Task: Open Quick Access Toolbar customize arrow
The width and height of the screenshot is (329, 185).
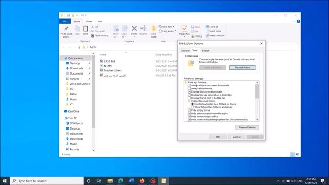Action: coord(77,16)
